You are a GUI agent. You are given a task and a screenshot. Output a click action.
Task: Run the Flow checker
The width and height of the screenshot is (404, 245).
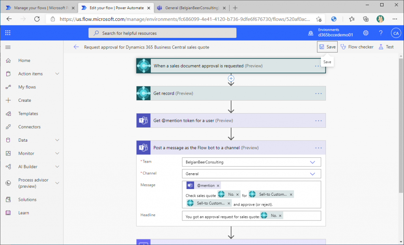tap(357, 47)
